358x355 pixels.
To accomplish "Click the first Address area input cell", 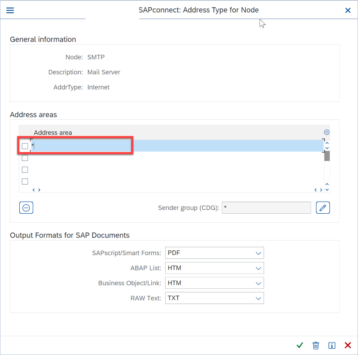I will coord(177,146).
